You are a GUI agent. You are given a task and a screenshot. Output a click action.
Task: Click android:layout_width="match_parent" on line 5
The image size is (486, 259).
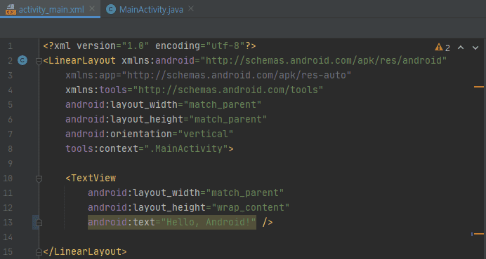pos(164,104)
